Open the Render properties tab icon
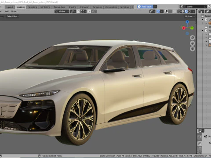The image size is (211, 158). 200,144
